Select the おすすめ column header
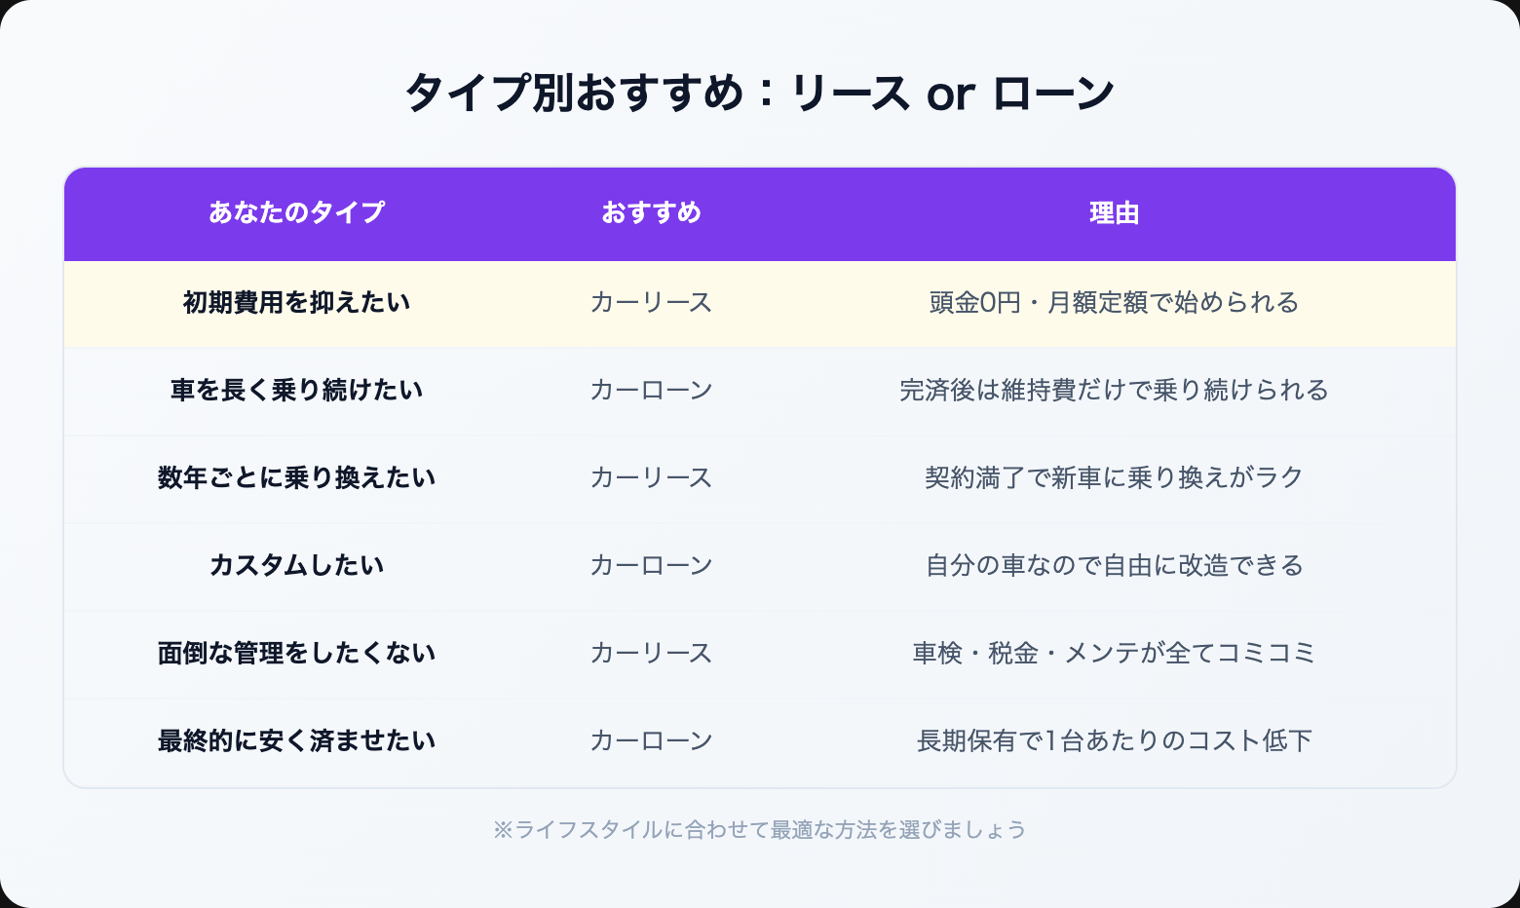The width and height of the screenshot is (1520, 908). (651, 212)
